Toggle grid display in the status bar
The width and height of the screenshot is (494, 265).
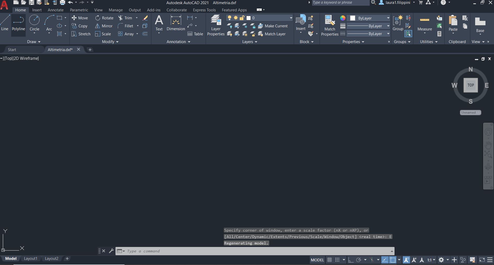(329, 260)
